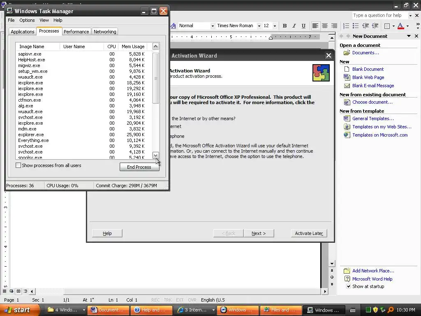Expand the Internet Explorer taskbar group arrow

pos(213,310)
